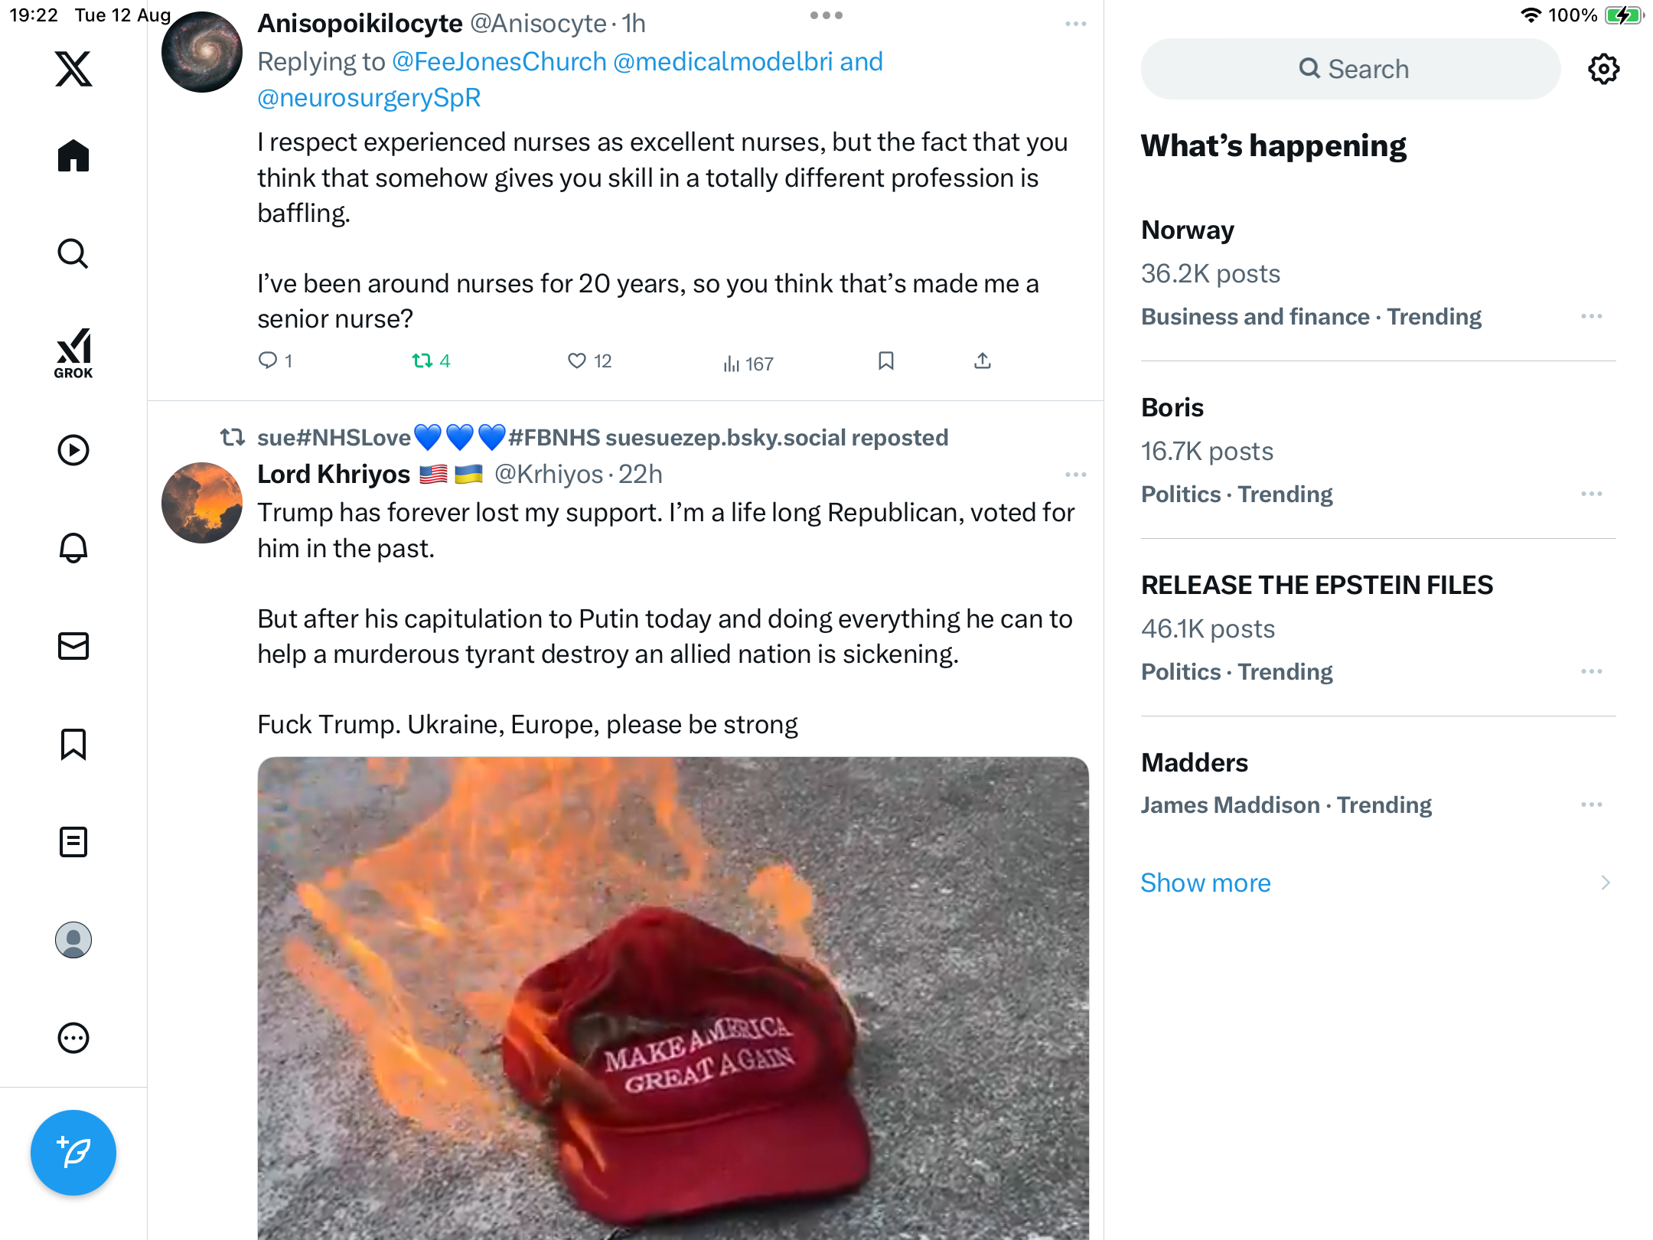This screenshot has width=1653, height=1240.
Task: Open Notifications bell in sidebar
Action: click(x=73, y=548)
